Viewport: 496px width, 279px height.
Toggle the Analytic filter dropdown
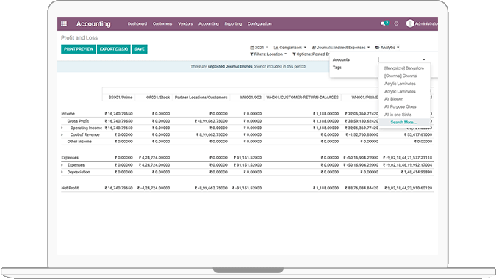tap(387, 48)
